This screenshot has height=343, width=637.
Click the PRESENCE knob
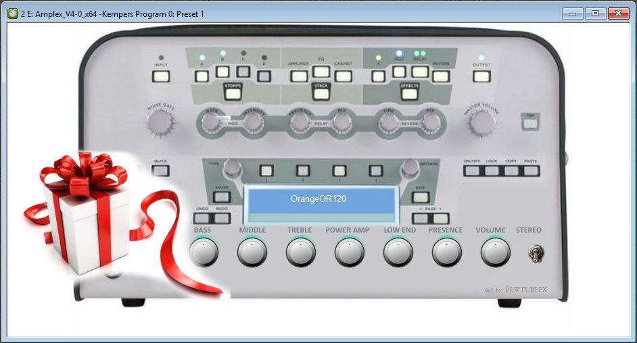point(447,252)
